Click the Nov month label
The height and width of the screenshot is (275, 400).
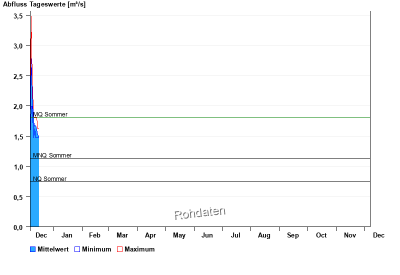point(350,235)
